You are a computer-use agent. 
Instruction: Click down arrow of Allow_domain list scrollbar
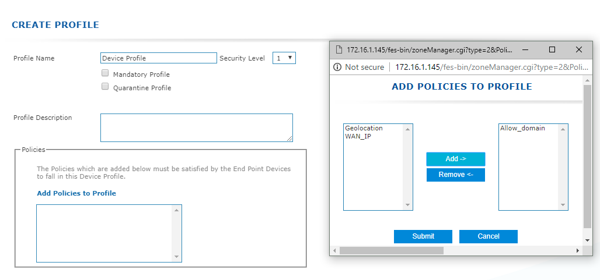click(x=563, y=205)
